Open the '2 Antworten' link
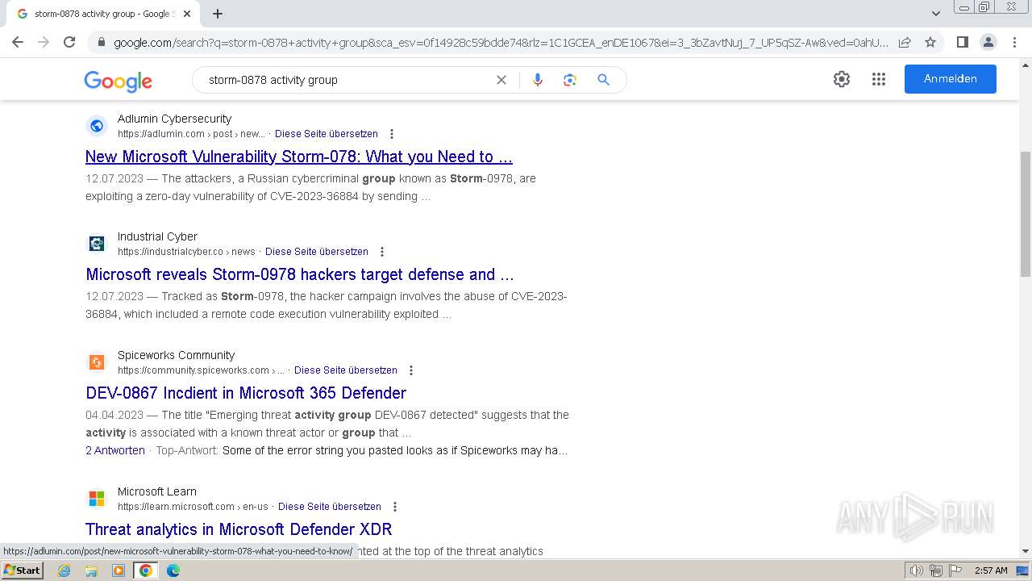1032x581 pixels. (115, 450)
